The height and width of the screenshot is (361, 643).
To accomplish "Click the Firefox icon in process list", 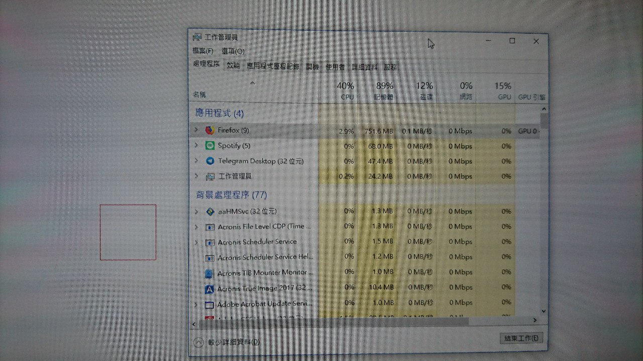I will (x=210, y=130).
